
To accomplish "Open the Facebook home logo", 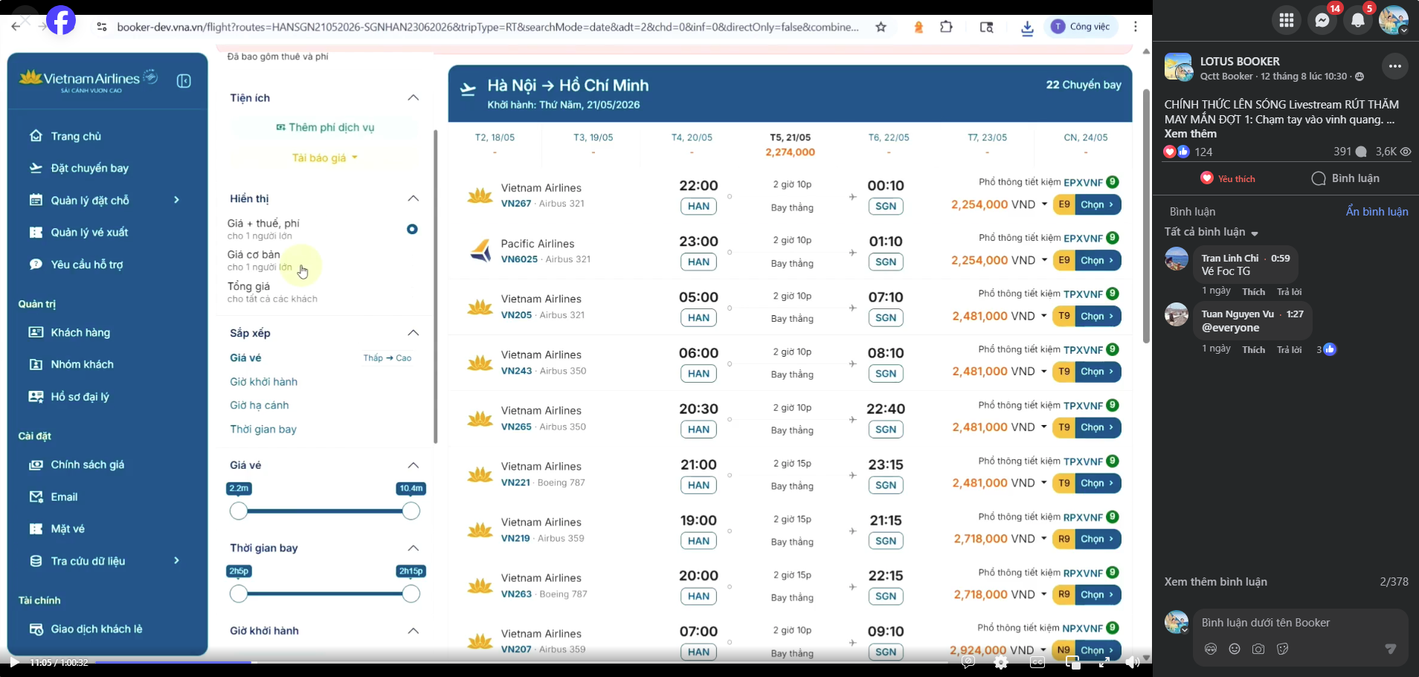I will [61, 20].
